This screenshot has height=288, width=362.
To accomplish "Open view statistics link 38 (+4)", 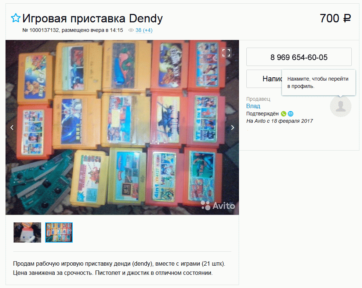I will tap(144, 30).
